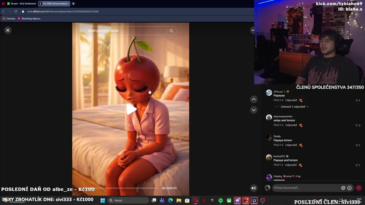Click the sticker icon beside Elissa's reply link
This screenshot has width=365, height=205.
click(x=301, y=100)
